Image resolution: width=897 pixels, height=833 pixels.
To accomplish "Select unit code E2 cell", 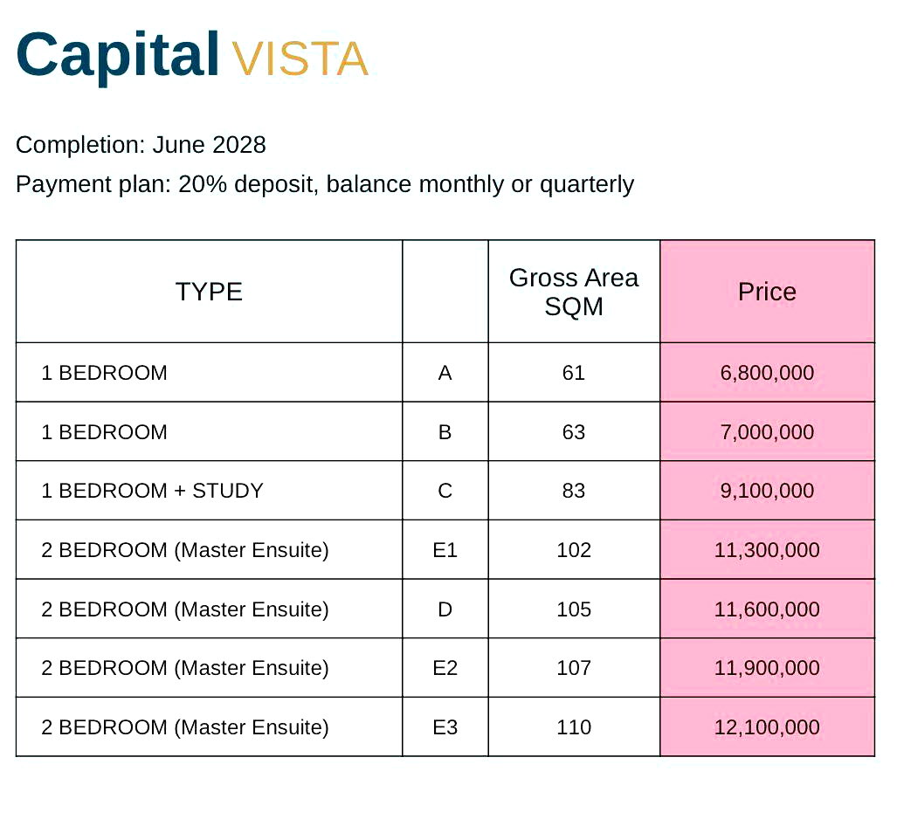I will pos(445,668).
